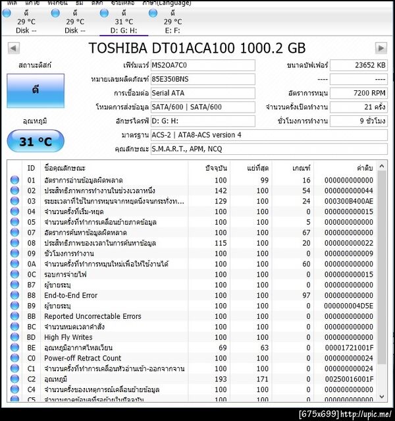Click interface field showing Serial ATA
This screenshot has width=395, height=421.
coord(203,93)
